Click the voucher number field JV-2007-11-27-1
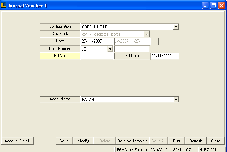 (x=132, y=42)
